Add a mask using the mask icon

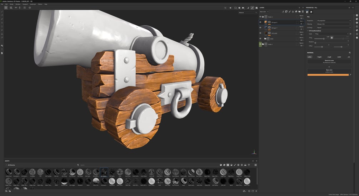286,12
